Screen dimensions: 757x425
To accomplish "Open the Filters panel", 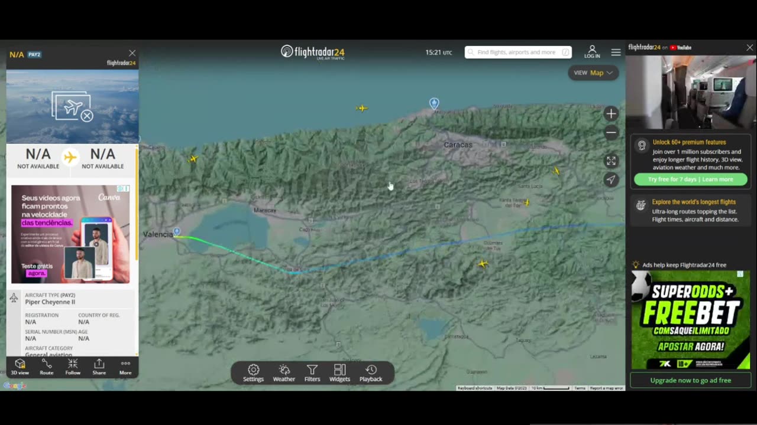I will pos(312,373).
